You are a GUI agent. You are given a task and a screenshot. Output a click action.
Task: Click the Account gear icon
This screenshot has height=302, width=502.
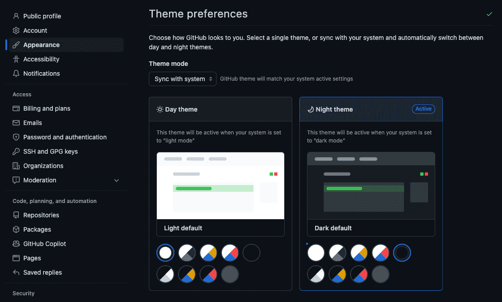coord(16,30)
